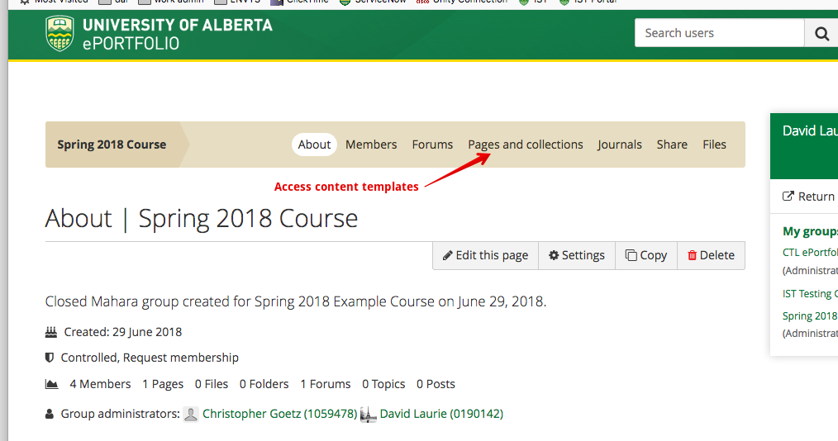
Task: Click the Created: 29 June 2018 text
Action: [123, 332]
